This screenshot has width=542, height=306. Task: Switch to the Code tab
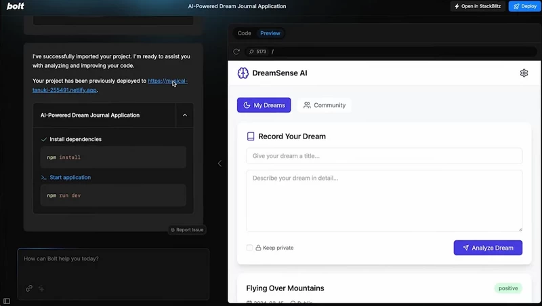(x=245, y=33)
